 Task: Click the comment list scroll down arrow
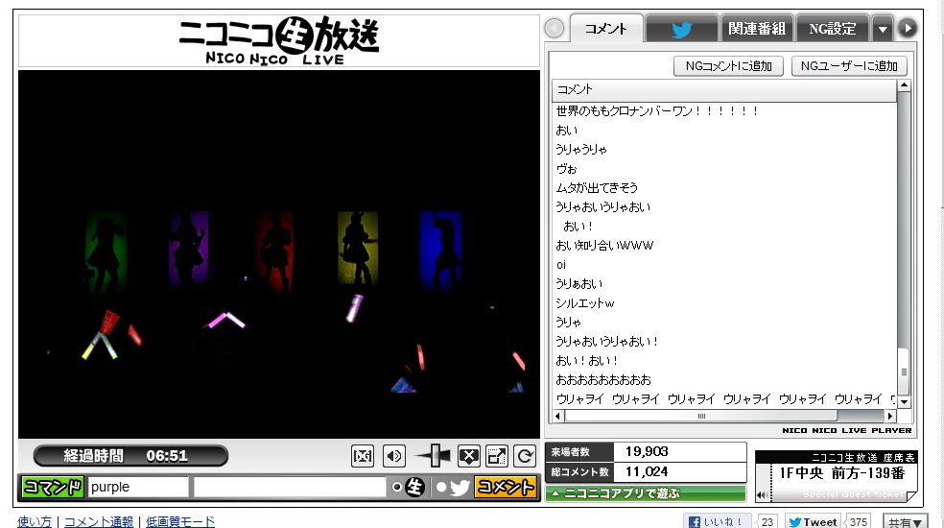coord(904,402)
